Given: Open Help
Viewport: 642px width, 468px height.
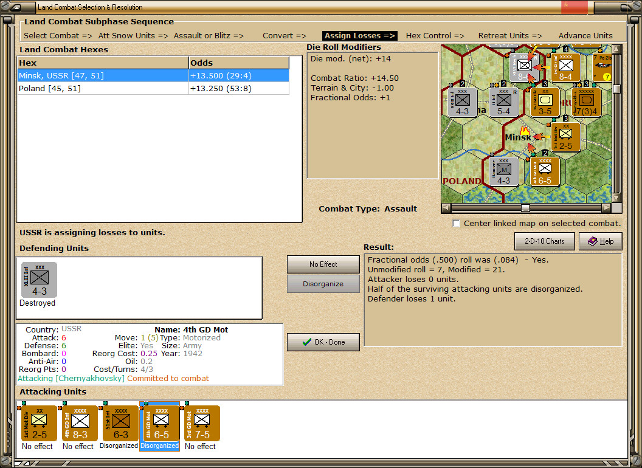Looking at the screenshot, I should [x=600, y=241].
